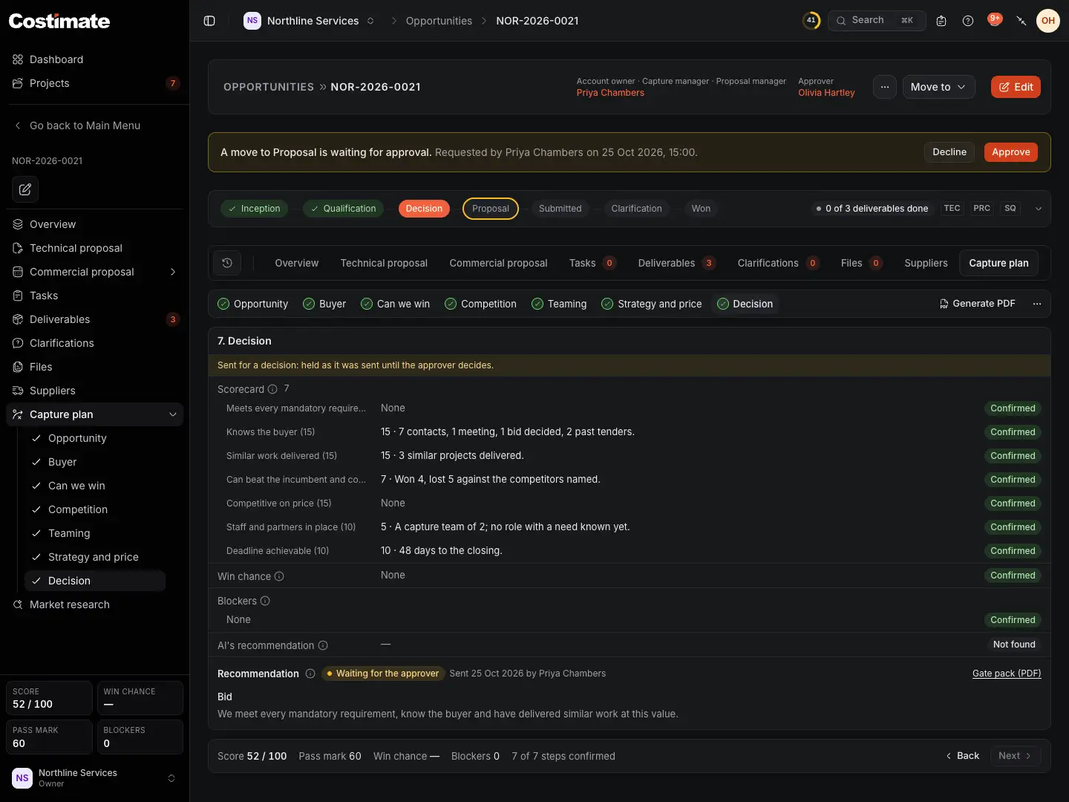Click the orange Edit button
This screenshot has width=1069, height=802.
click(1016, 87)
